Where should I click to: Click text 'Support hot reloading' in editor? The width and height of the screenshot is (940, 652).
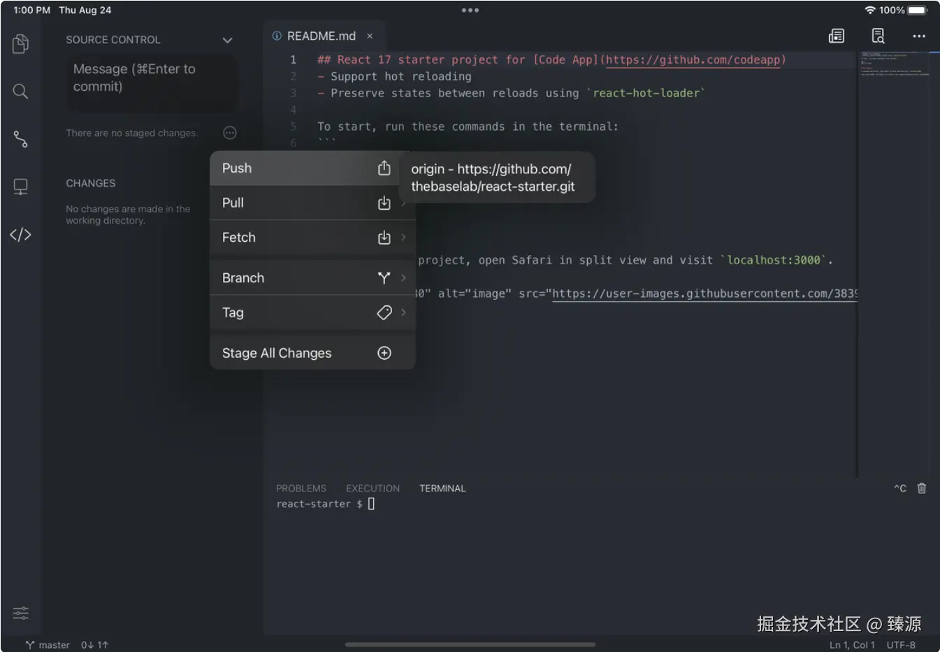pos(400,76)
